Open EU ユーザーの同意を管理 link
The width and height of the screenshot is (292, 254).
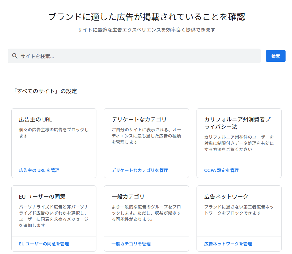(x=44, y=244)
